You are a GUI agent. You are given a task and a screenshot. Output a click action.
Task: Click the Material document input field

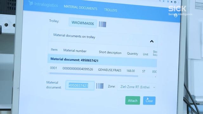(x=80, y=85)
